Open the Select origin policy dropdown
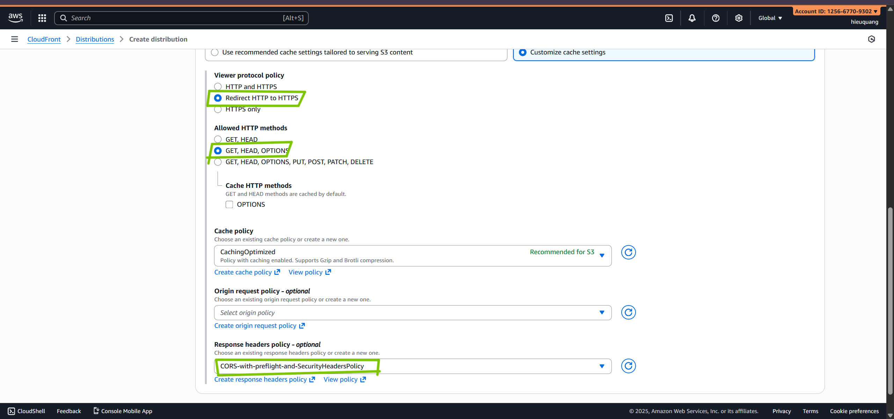Viewport: 894px width, 419px height. click(x=412, y=313)
